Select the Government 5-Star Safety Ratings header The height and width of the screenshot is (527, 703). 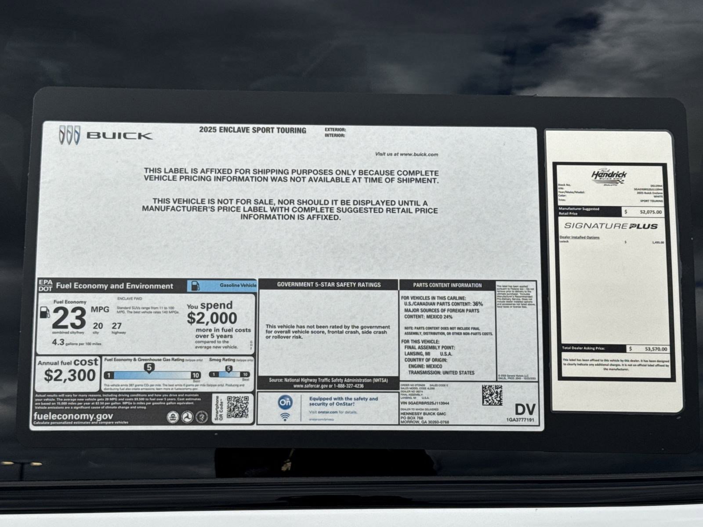click(329, 285)
